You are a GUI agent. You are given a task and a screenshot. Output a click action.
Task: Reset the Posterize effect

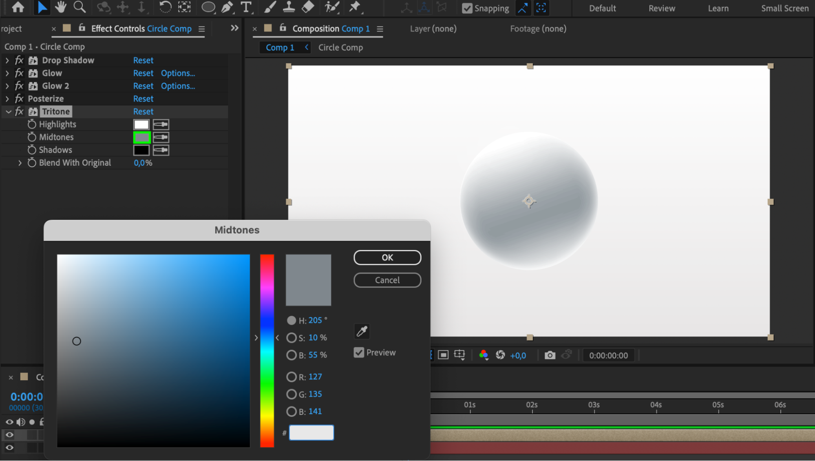143,99
